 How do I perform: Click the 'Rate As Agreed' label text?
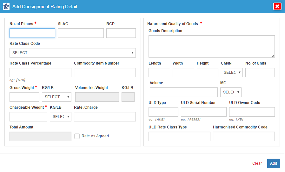95,136
